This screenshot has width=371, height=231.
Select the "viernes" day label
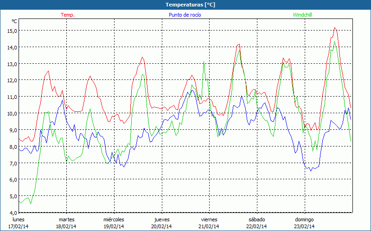(209, 219)
